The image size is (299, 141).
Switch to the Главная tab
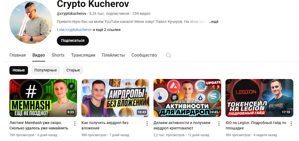coord(18,55)
